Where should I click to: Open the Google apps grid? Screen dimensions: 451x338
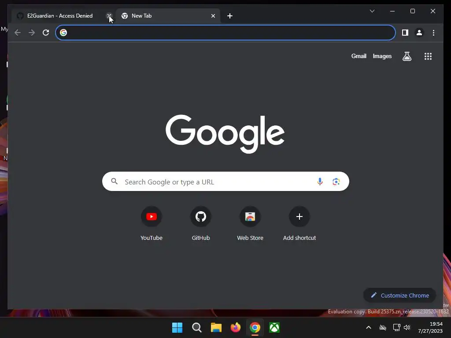[428, 56]
